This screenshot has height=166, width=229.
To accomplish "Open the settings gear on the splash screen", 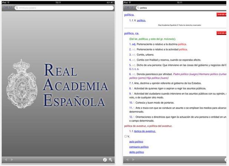I will (110, 160).
